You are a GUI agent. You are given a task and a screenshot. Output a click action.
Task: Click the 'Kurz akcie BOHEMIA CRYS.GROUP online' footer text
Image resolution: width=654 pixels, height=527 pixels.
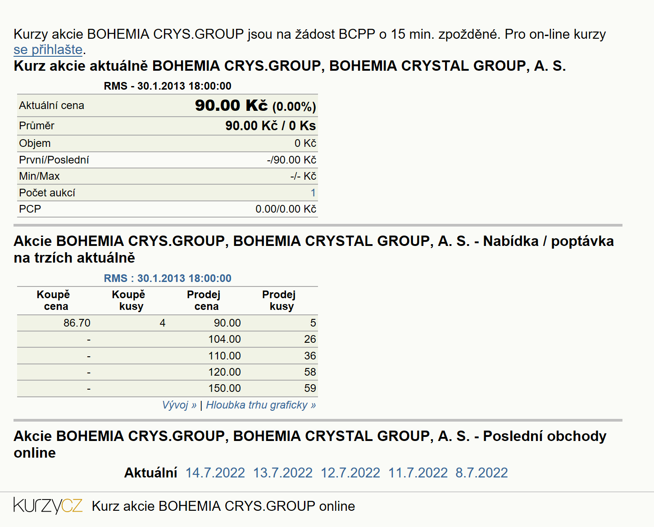223,506
